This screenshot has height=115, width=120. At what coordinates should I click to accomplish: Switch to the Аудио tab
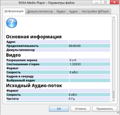tap(73, 11)
